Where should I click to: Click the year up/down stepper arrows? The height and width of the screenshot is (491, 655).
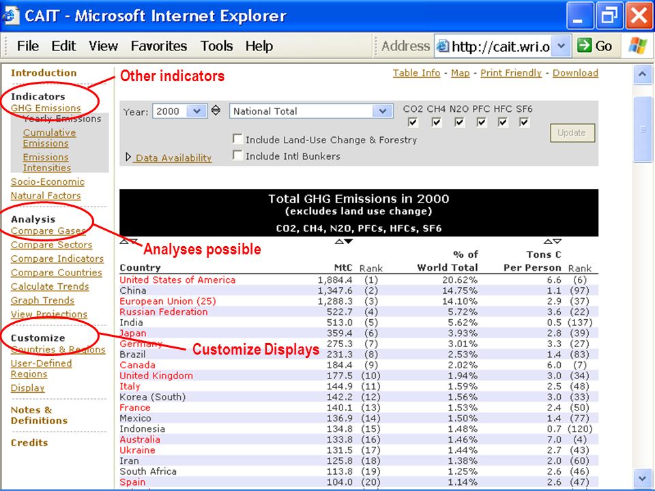coord(216,110)
